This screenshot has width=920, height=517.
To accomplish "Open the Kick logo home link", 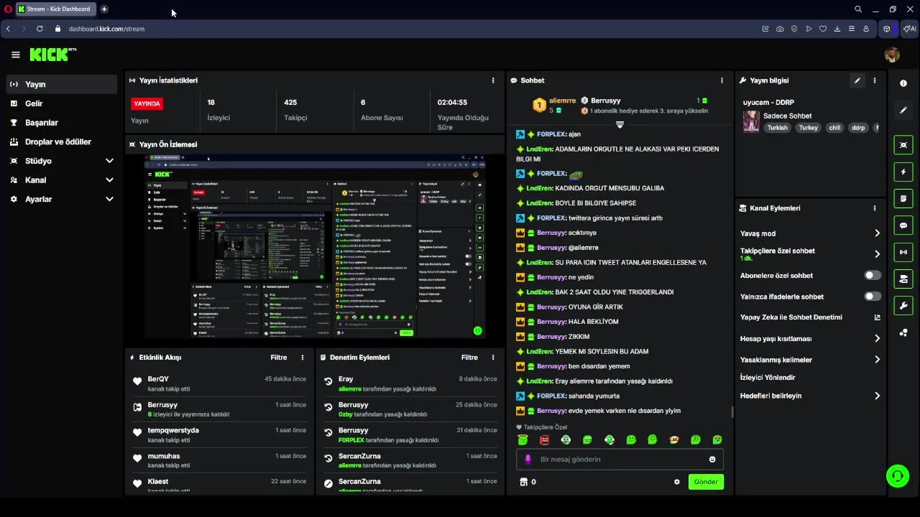I will pyautogui.click(x=52, y=55).
